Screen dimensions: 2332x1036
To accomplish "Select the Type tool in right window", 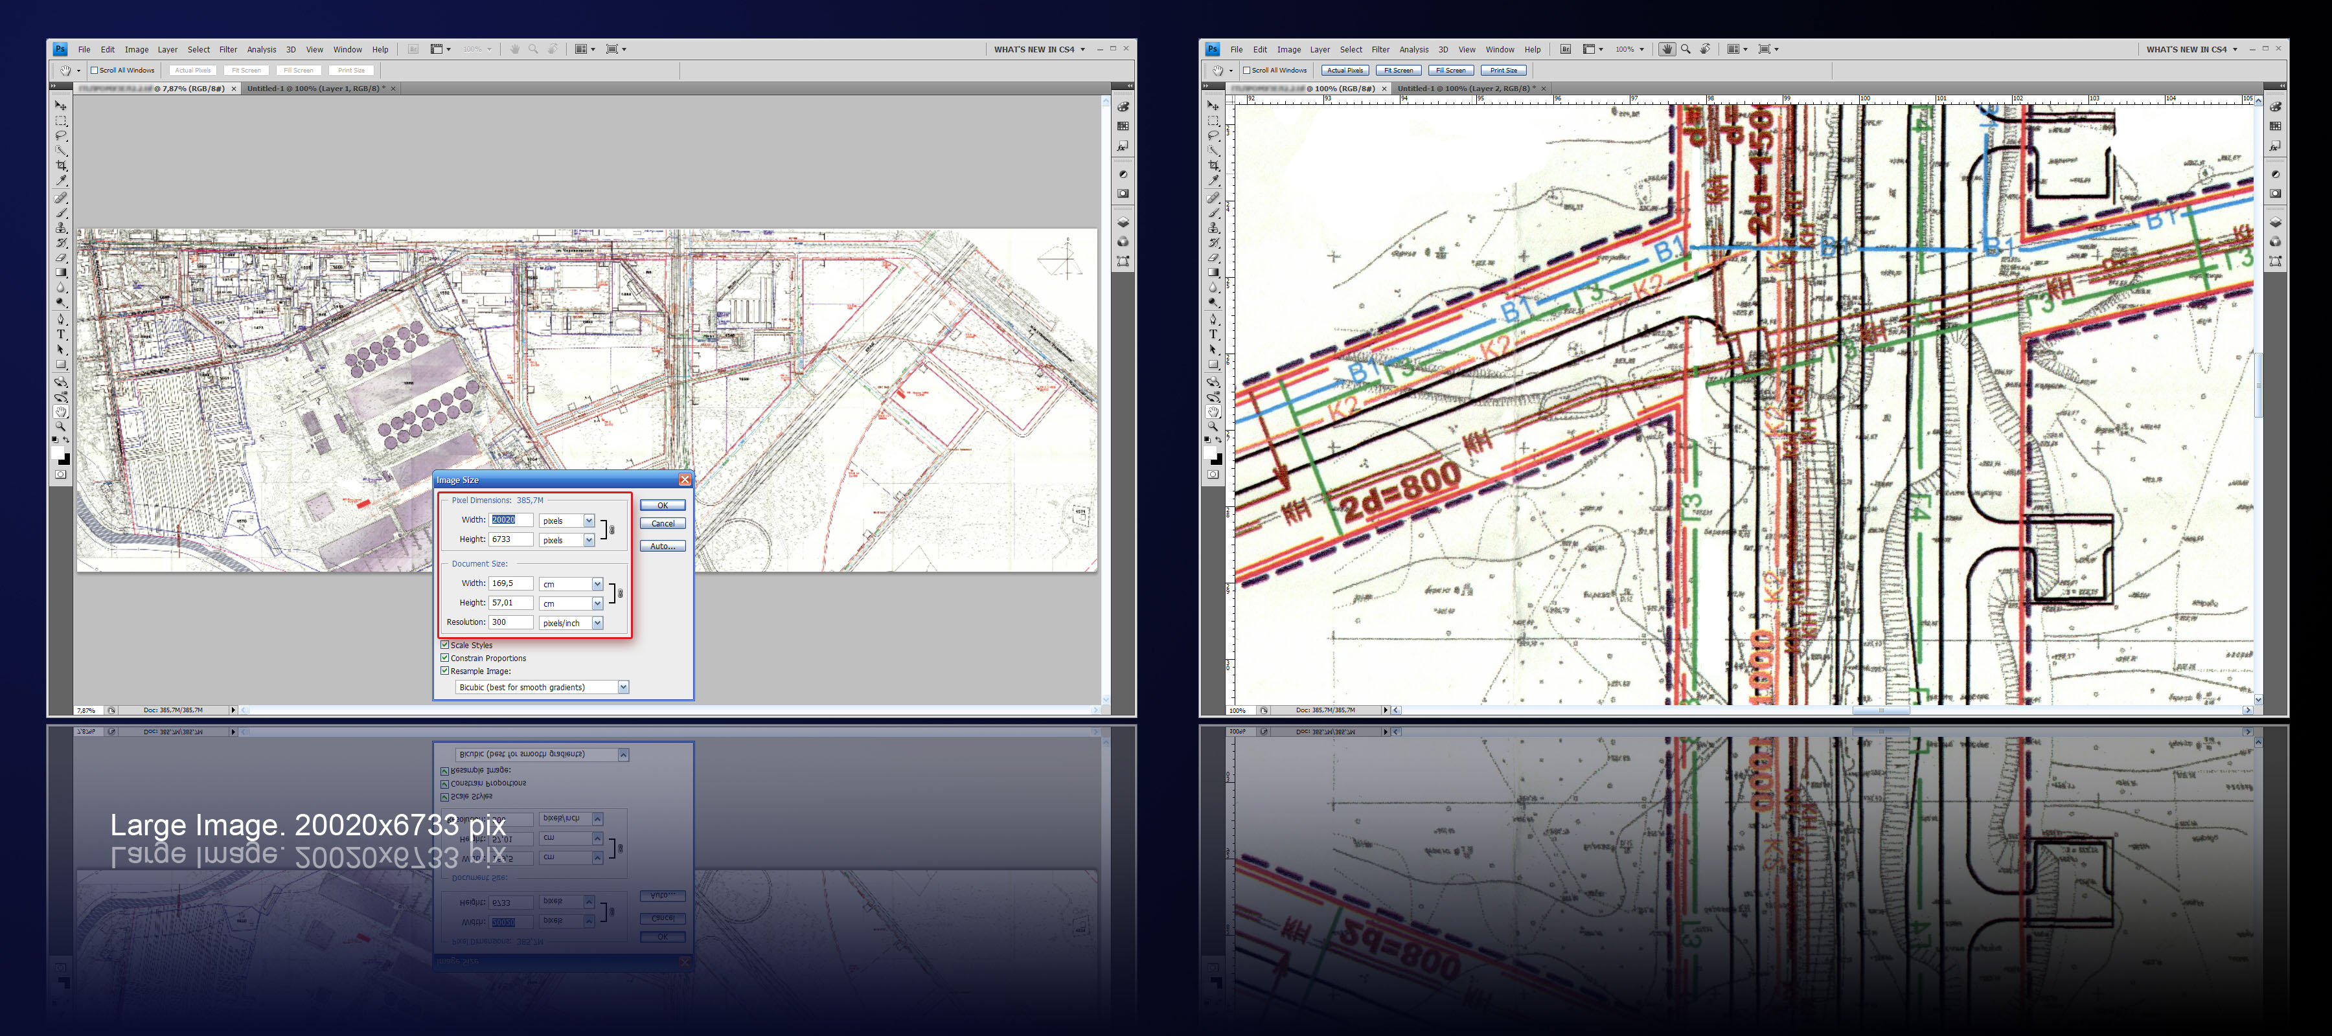I will point(1213,334).
